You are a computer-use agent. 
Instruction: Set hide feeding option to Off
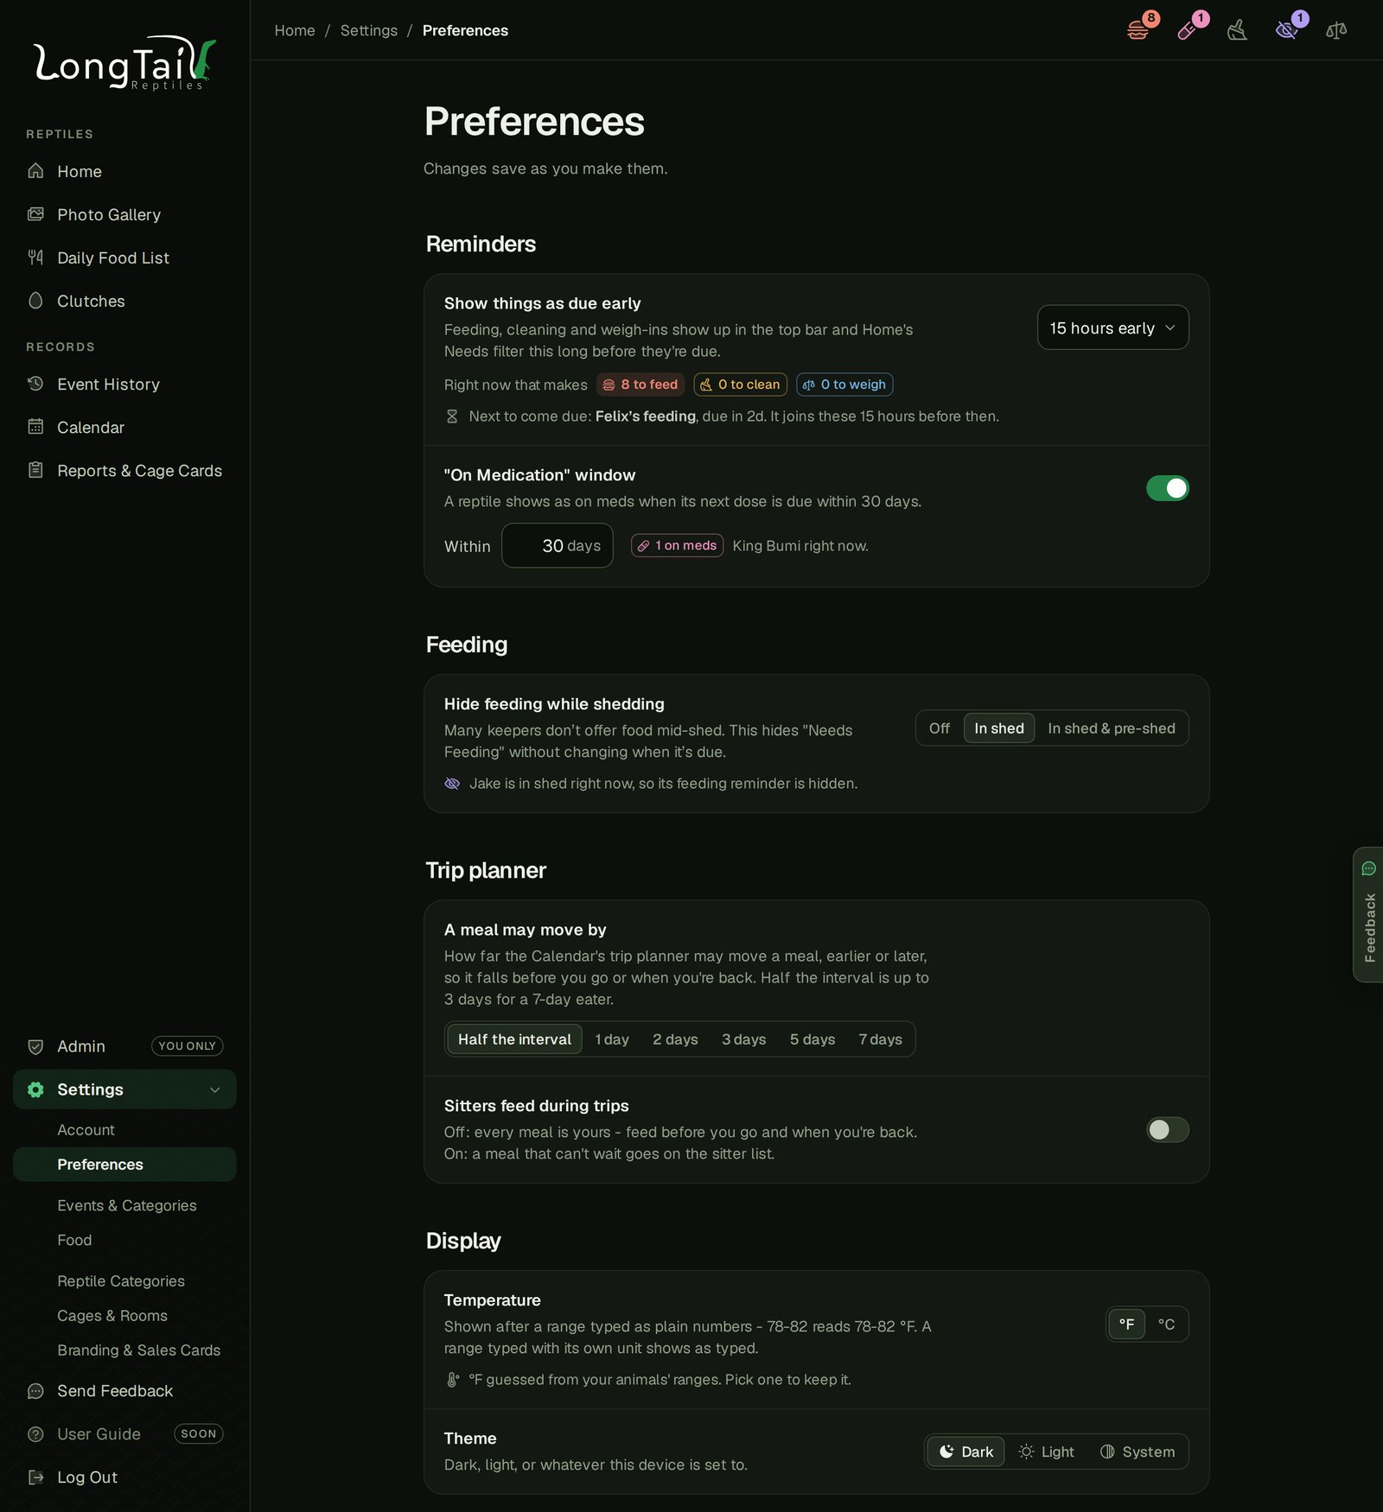[x=940, y=728]
